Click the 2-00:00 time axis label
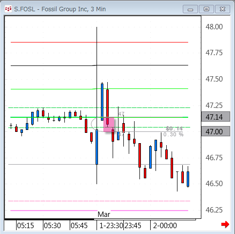Screen dimensions: 235x234 165,226
